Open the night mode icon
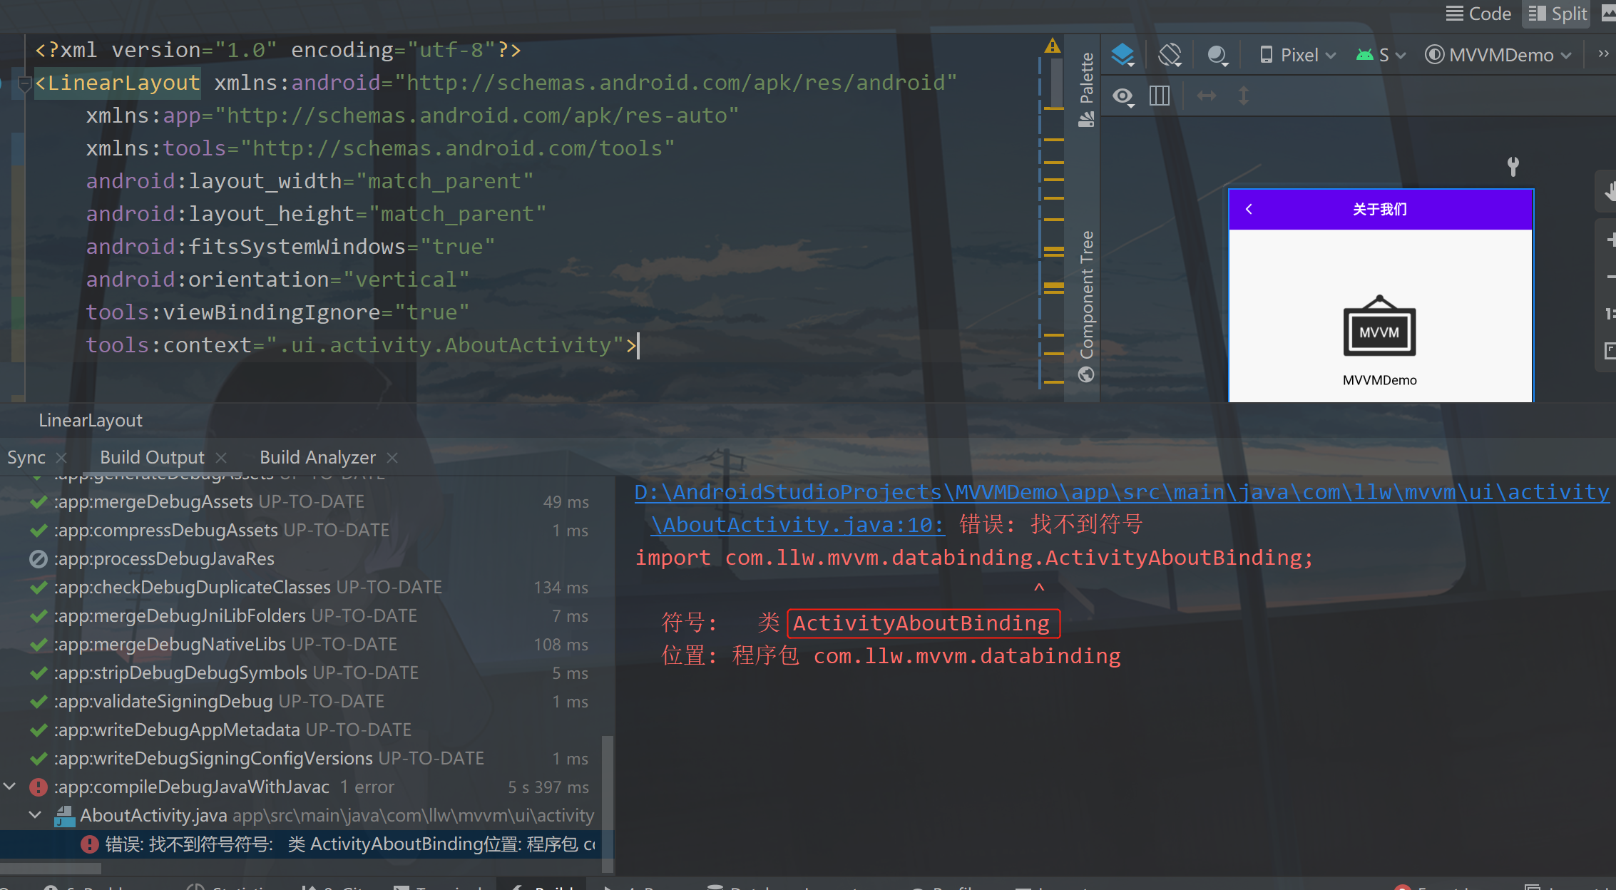 coord(1217,54)
